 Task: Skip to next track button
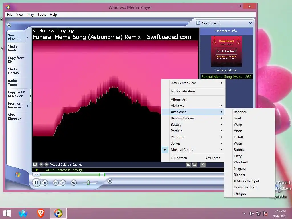(63, 183)
